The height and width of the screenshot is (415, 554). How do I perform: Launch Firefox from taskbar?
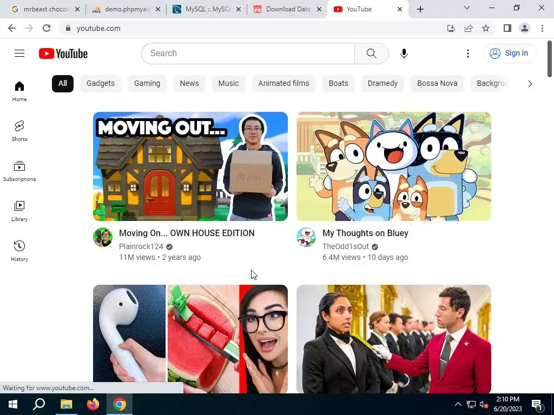[x=93, y=404]
